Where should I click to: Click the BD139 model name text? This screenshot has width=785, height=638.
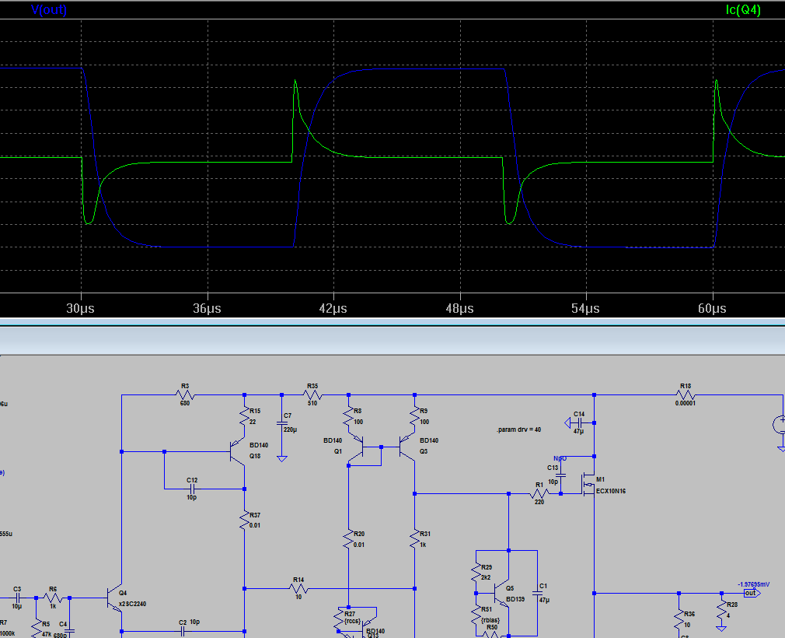[515, 599]
